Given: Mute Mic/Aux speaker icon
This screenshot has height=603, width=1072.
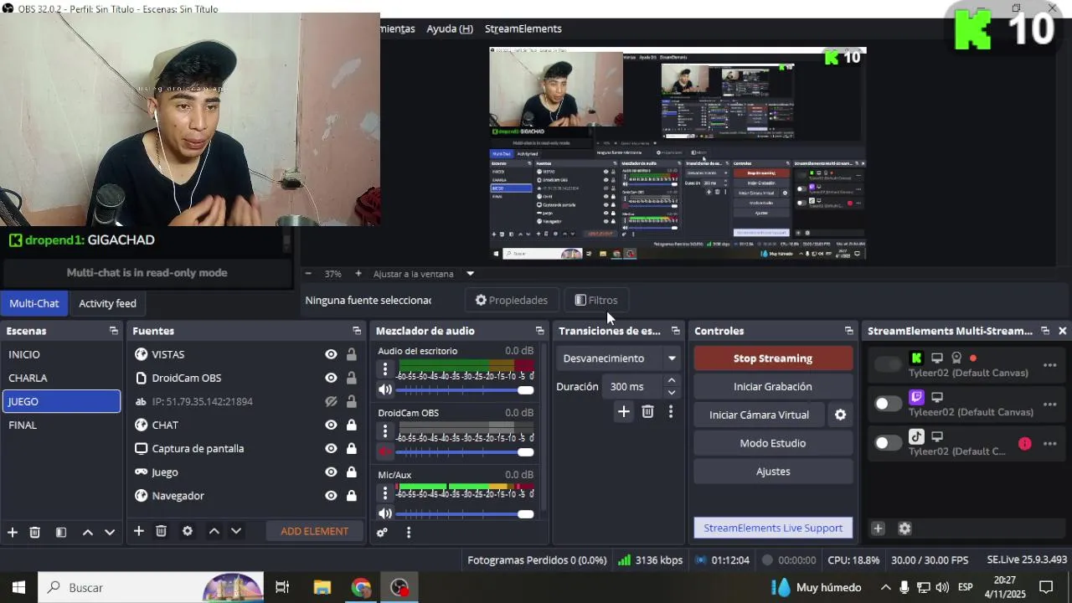Looking at the screenshot, I should (385, 513).
